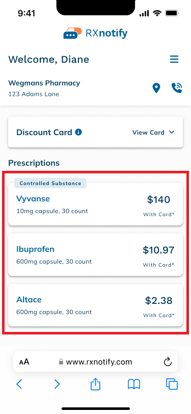Screen dimensions: 191x414
Task: Open the Ibuprofen prescription card
Action: [96, 254]
